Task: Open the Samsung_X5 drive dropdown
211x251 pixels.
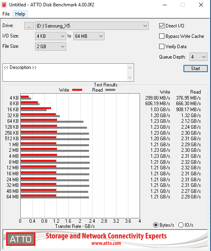Action: point(92,26)
